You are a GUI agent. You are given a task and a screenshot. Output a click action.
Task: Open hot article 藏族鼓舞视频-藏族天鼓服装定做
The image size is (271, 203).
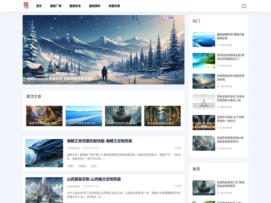(x=231, y=36)
